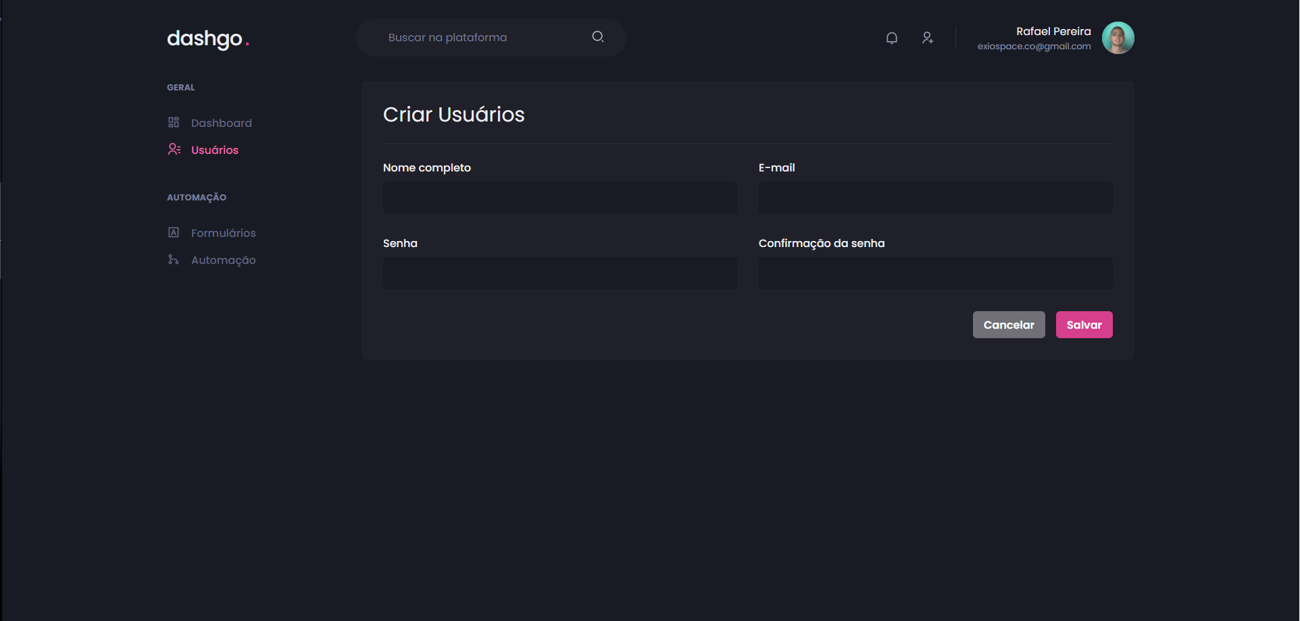Click the Usuários people icon
Viewport: 1300px width, 621px height.
pyautogui.click(x=174, y=148)
